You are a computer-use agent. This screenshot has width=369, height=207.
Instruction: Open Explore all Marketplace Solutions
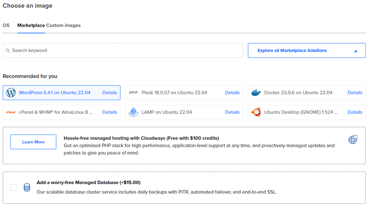(x=307, y=51)
